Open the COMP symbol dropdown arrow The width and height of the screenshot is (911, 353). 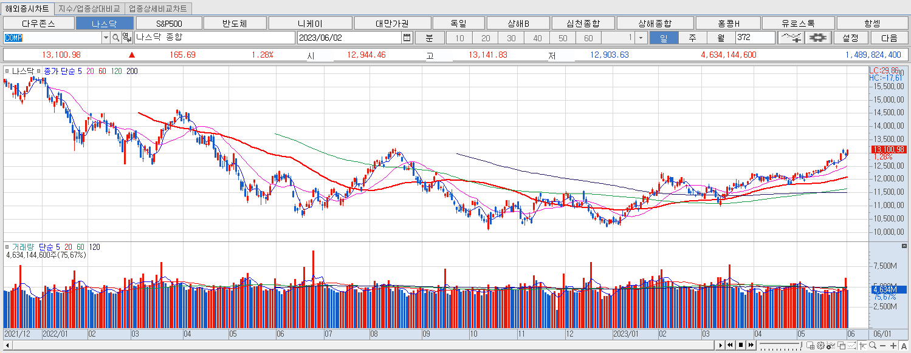pos(106,37)
